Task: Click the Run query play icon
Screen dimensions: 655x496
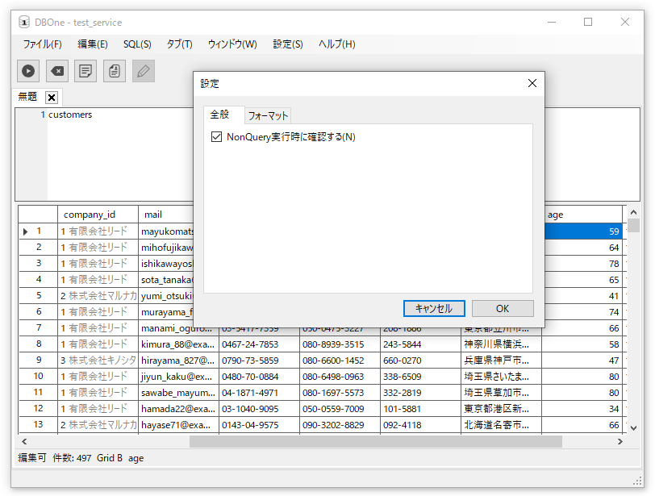Action: pos(28,71)
